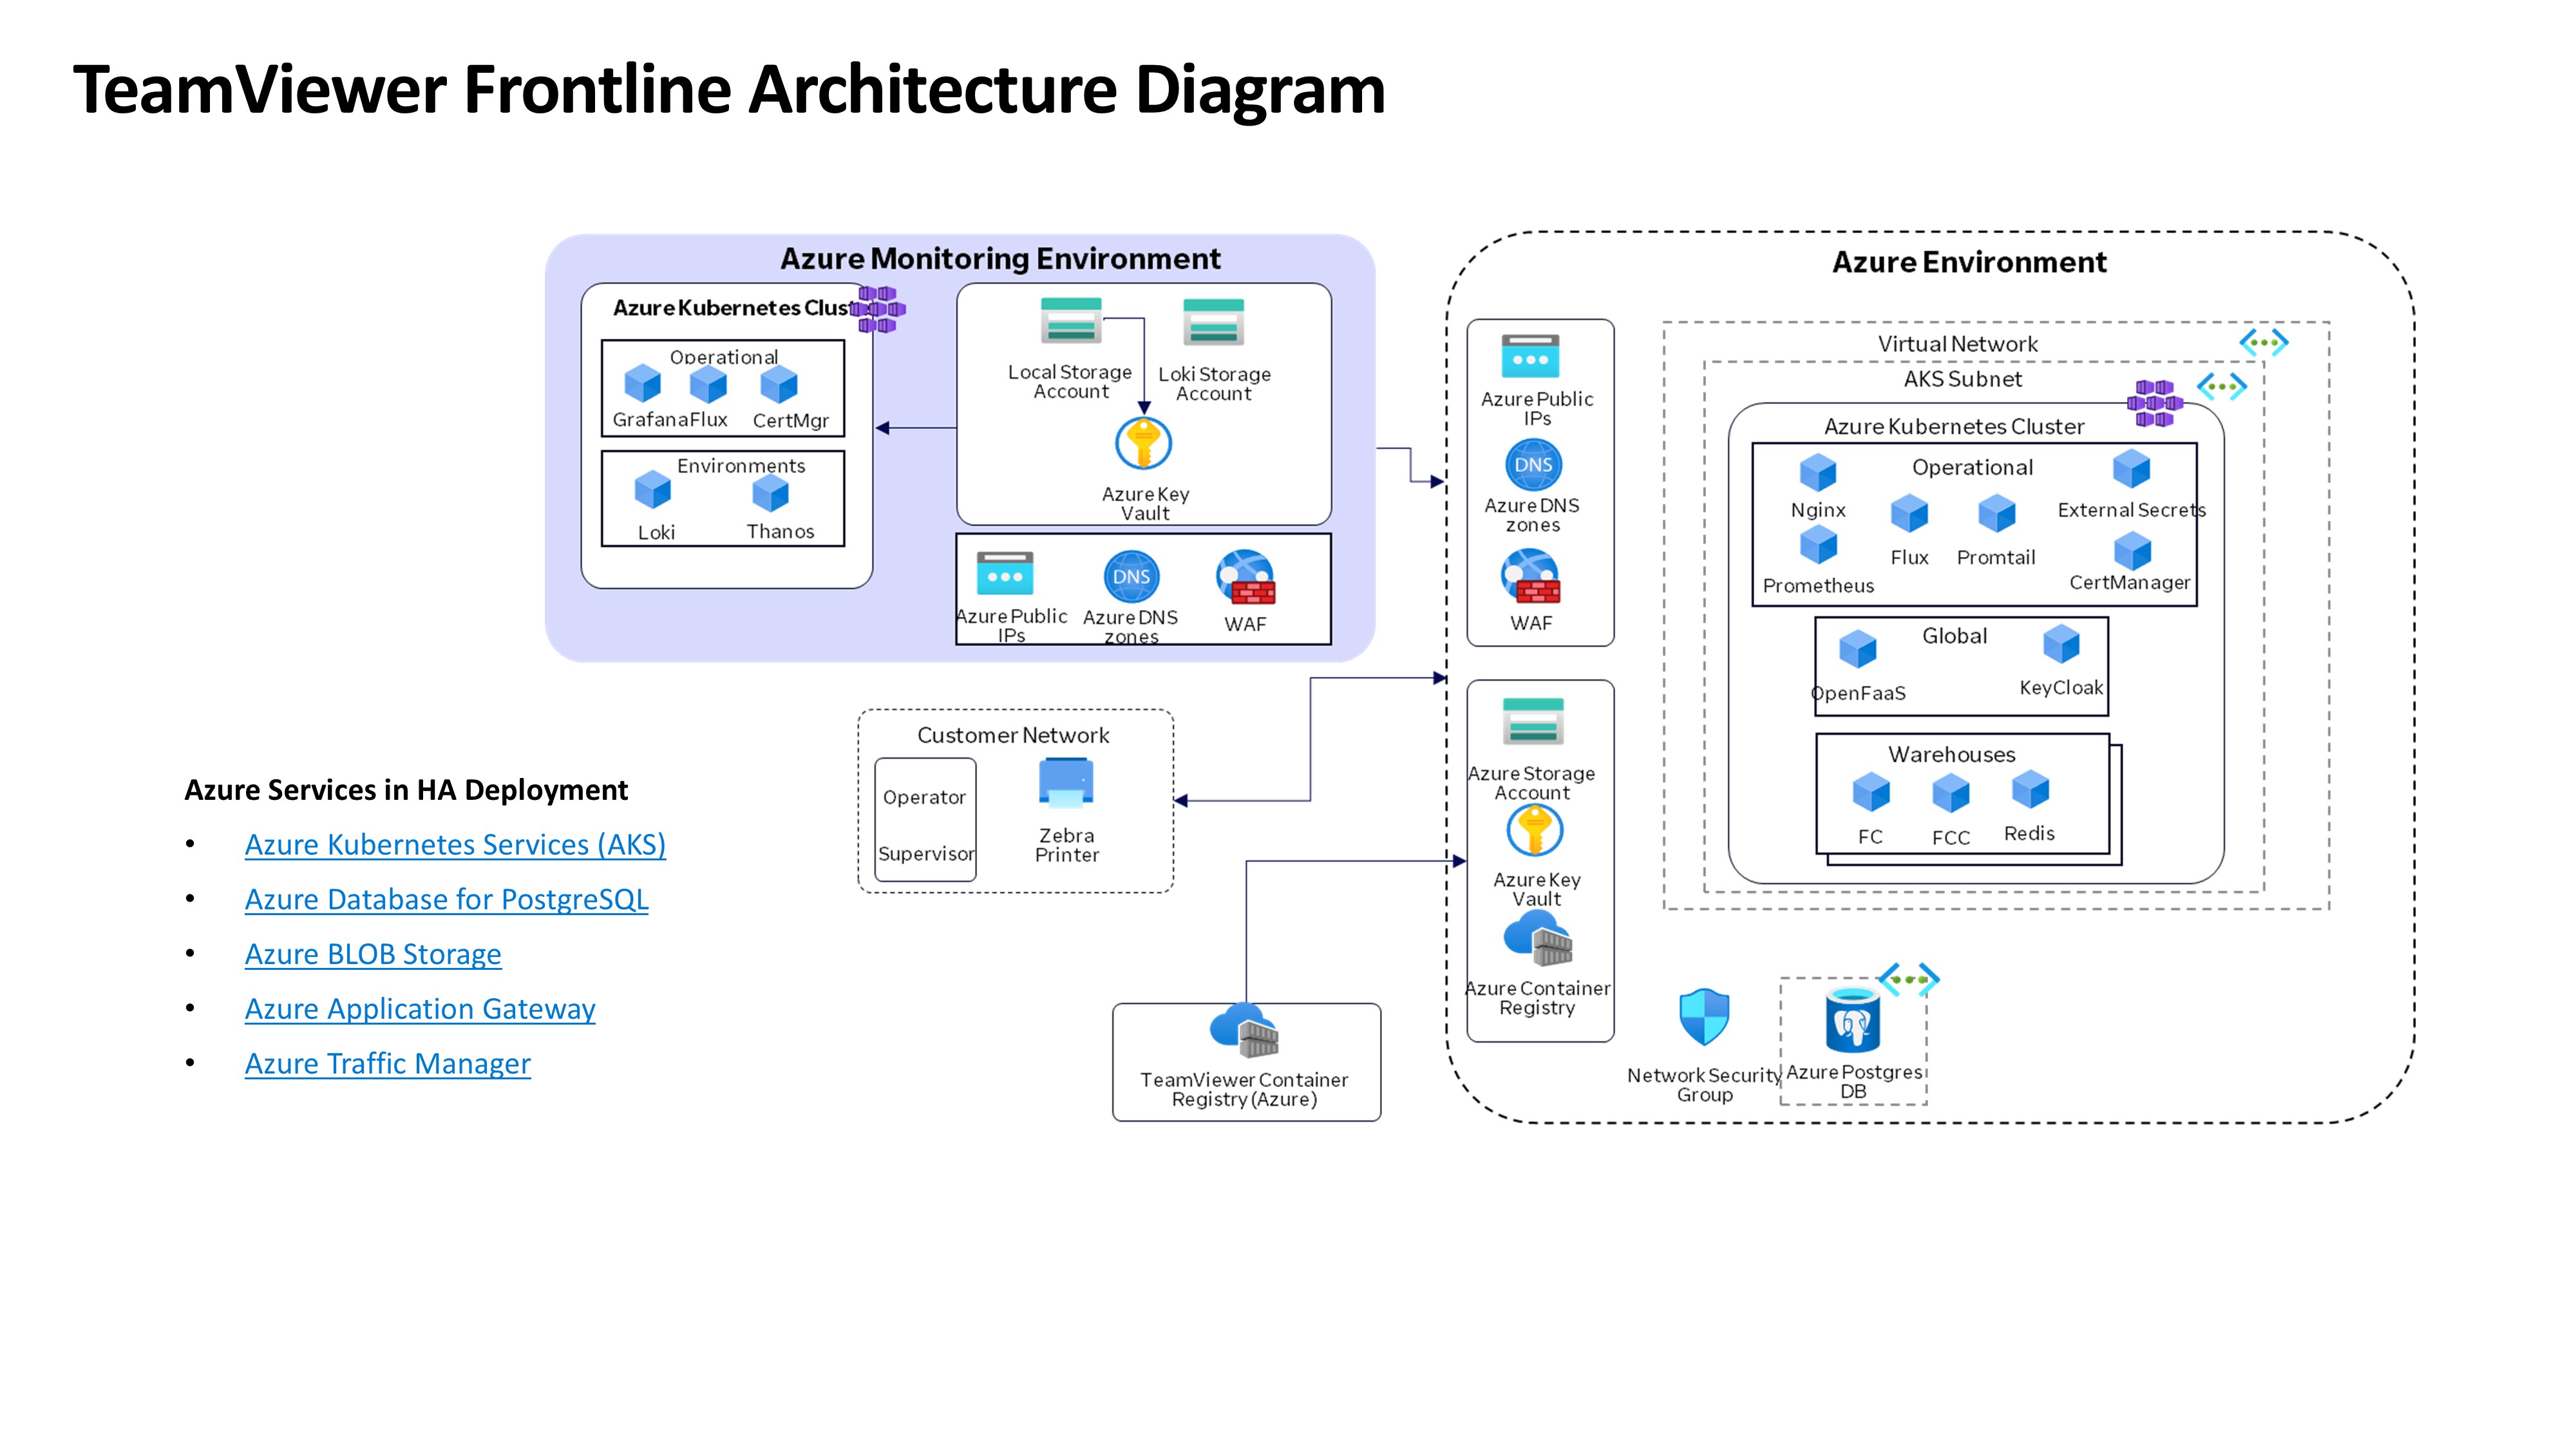
Task: Select the WAF firewall icon in monitoring environment
Action: [1245, 578]
